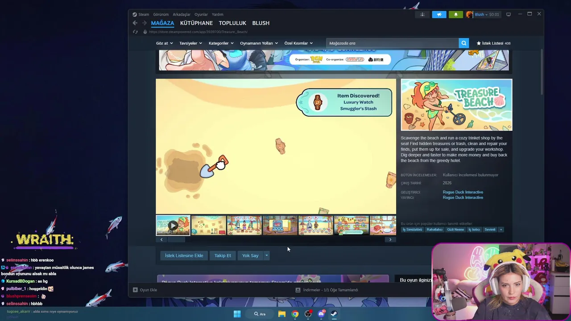
Task: Expand the Blush account dropdown
Action: click(x=487, y=14)
